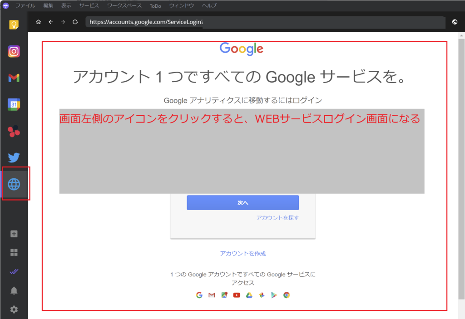
Task: Click text Google アナリティクスに移動するにはログイン
Action: click(x=243, y=100)
